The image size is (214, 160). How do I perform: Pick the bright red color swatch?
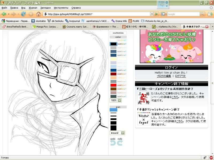click(x=113, y=85)
